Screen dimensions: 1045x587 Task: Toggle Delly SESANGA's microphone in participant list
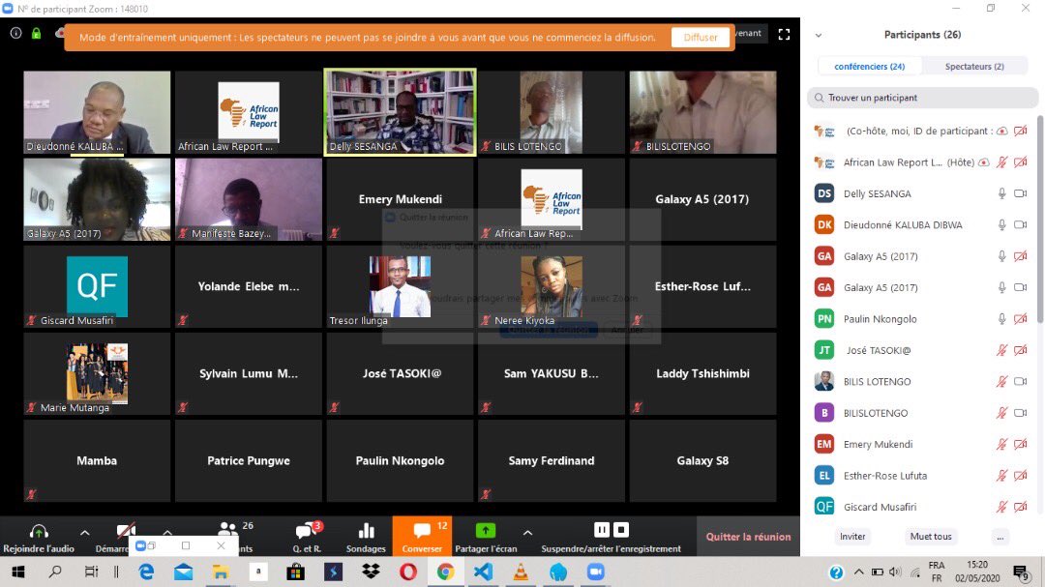click(1001, 193)
